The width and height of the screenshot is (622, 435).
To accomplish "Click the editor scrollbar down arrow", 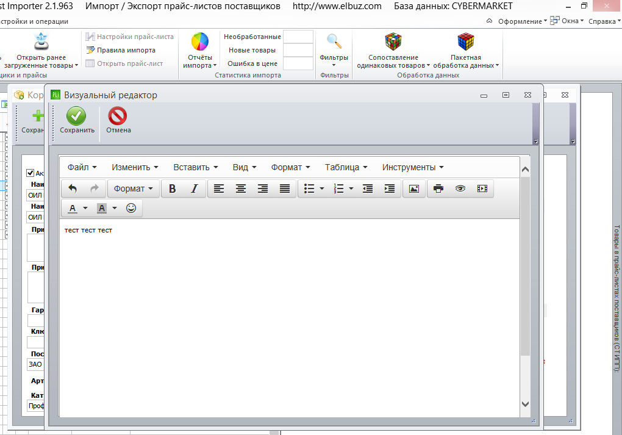I will 525,404.
